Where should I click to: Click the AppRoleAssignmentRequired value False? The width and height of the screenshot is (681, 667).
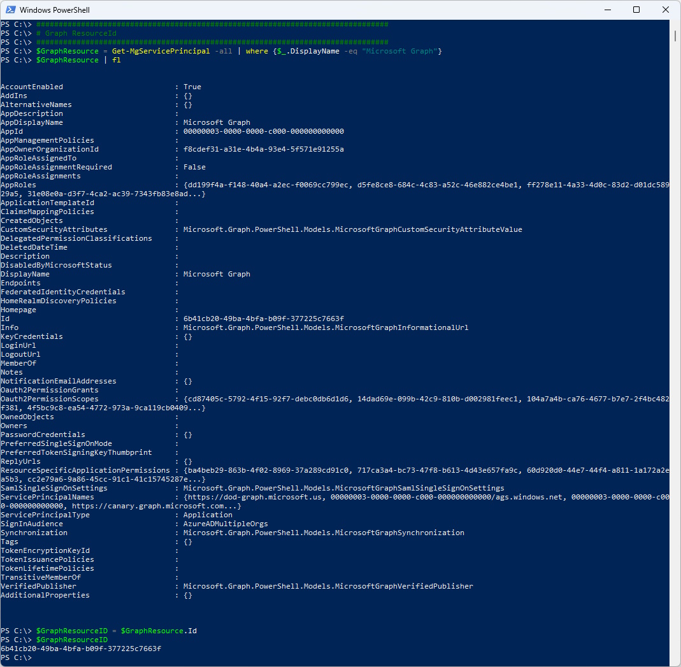pyautogui.click(x=194, y=167)
